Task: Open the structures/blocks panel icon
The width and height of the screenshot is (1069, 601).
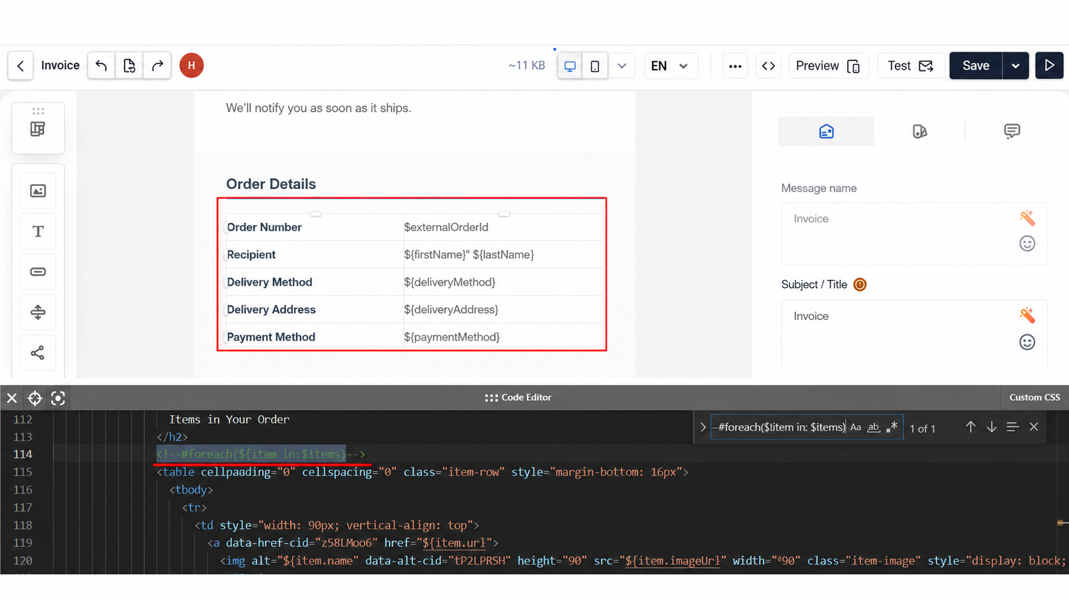Action: point(38,128)
